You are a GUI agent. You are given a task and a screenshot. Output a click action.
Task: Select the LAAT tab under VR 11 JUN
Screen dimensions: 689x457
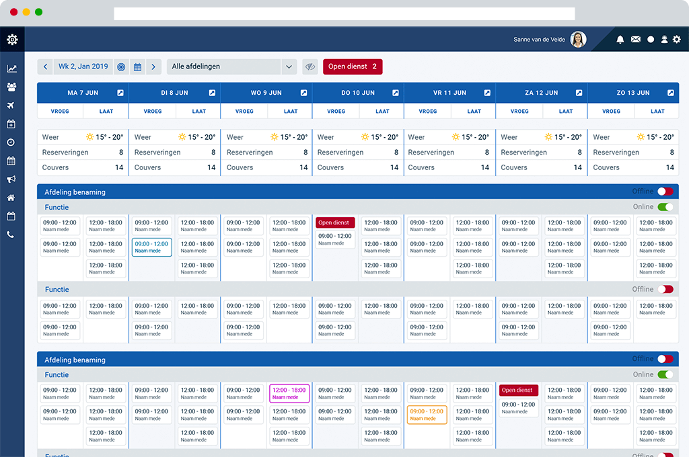(x=474, y=112)
